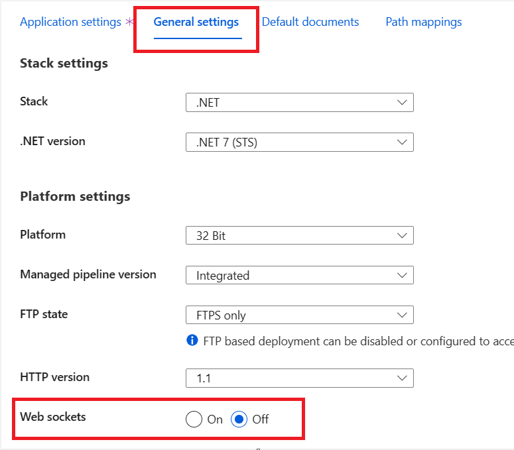Image resolution: width=514 pixels, height=450 pixels.
Task: Open the dropdown showing FTPS only
Action: click(x=300, y=315)
